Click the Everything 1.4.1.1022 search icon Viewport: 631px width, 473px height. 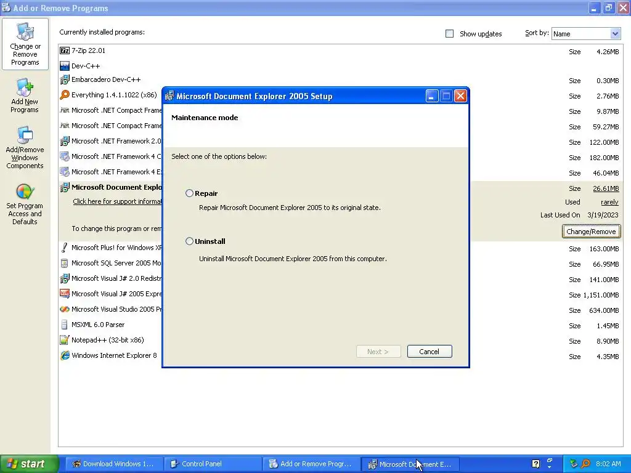[64, 95]
